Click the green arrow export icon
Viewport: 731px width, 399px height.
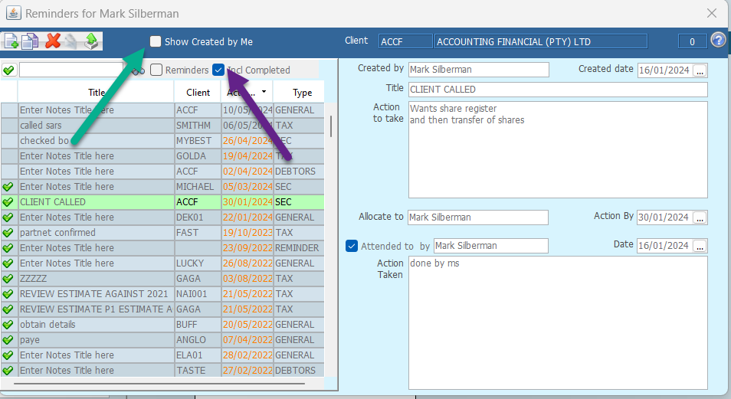92,41
